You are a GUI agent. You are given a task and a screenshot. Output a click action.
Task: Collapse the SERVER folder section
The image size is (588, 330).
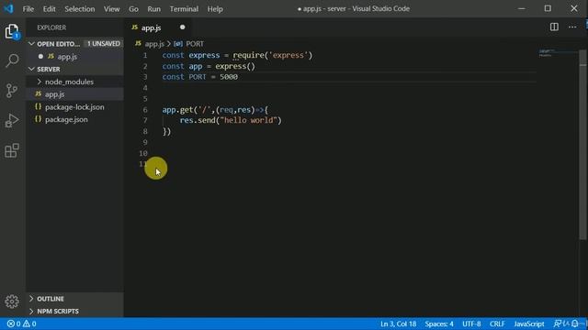coord(31,70)
